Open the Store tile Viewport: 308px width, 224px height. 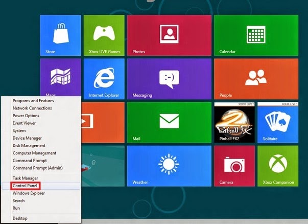click(60, 35)
